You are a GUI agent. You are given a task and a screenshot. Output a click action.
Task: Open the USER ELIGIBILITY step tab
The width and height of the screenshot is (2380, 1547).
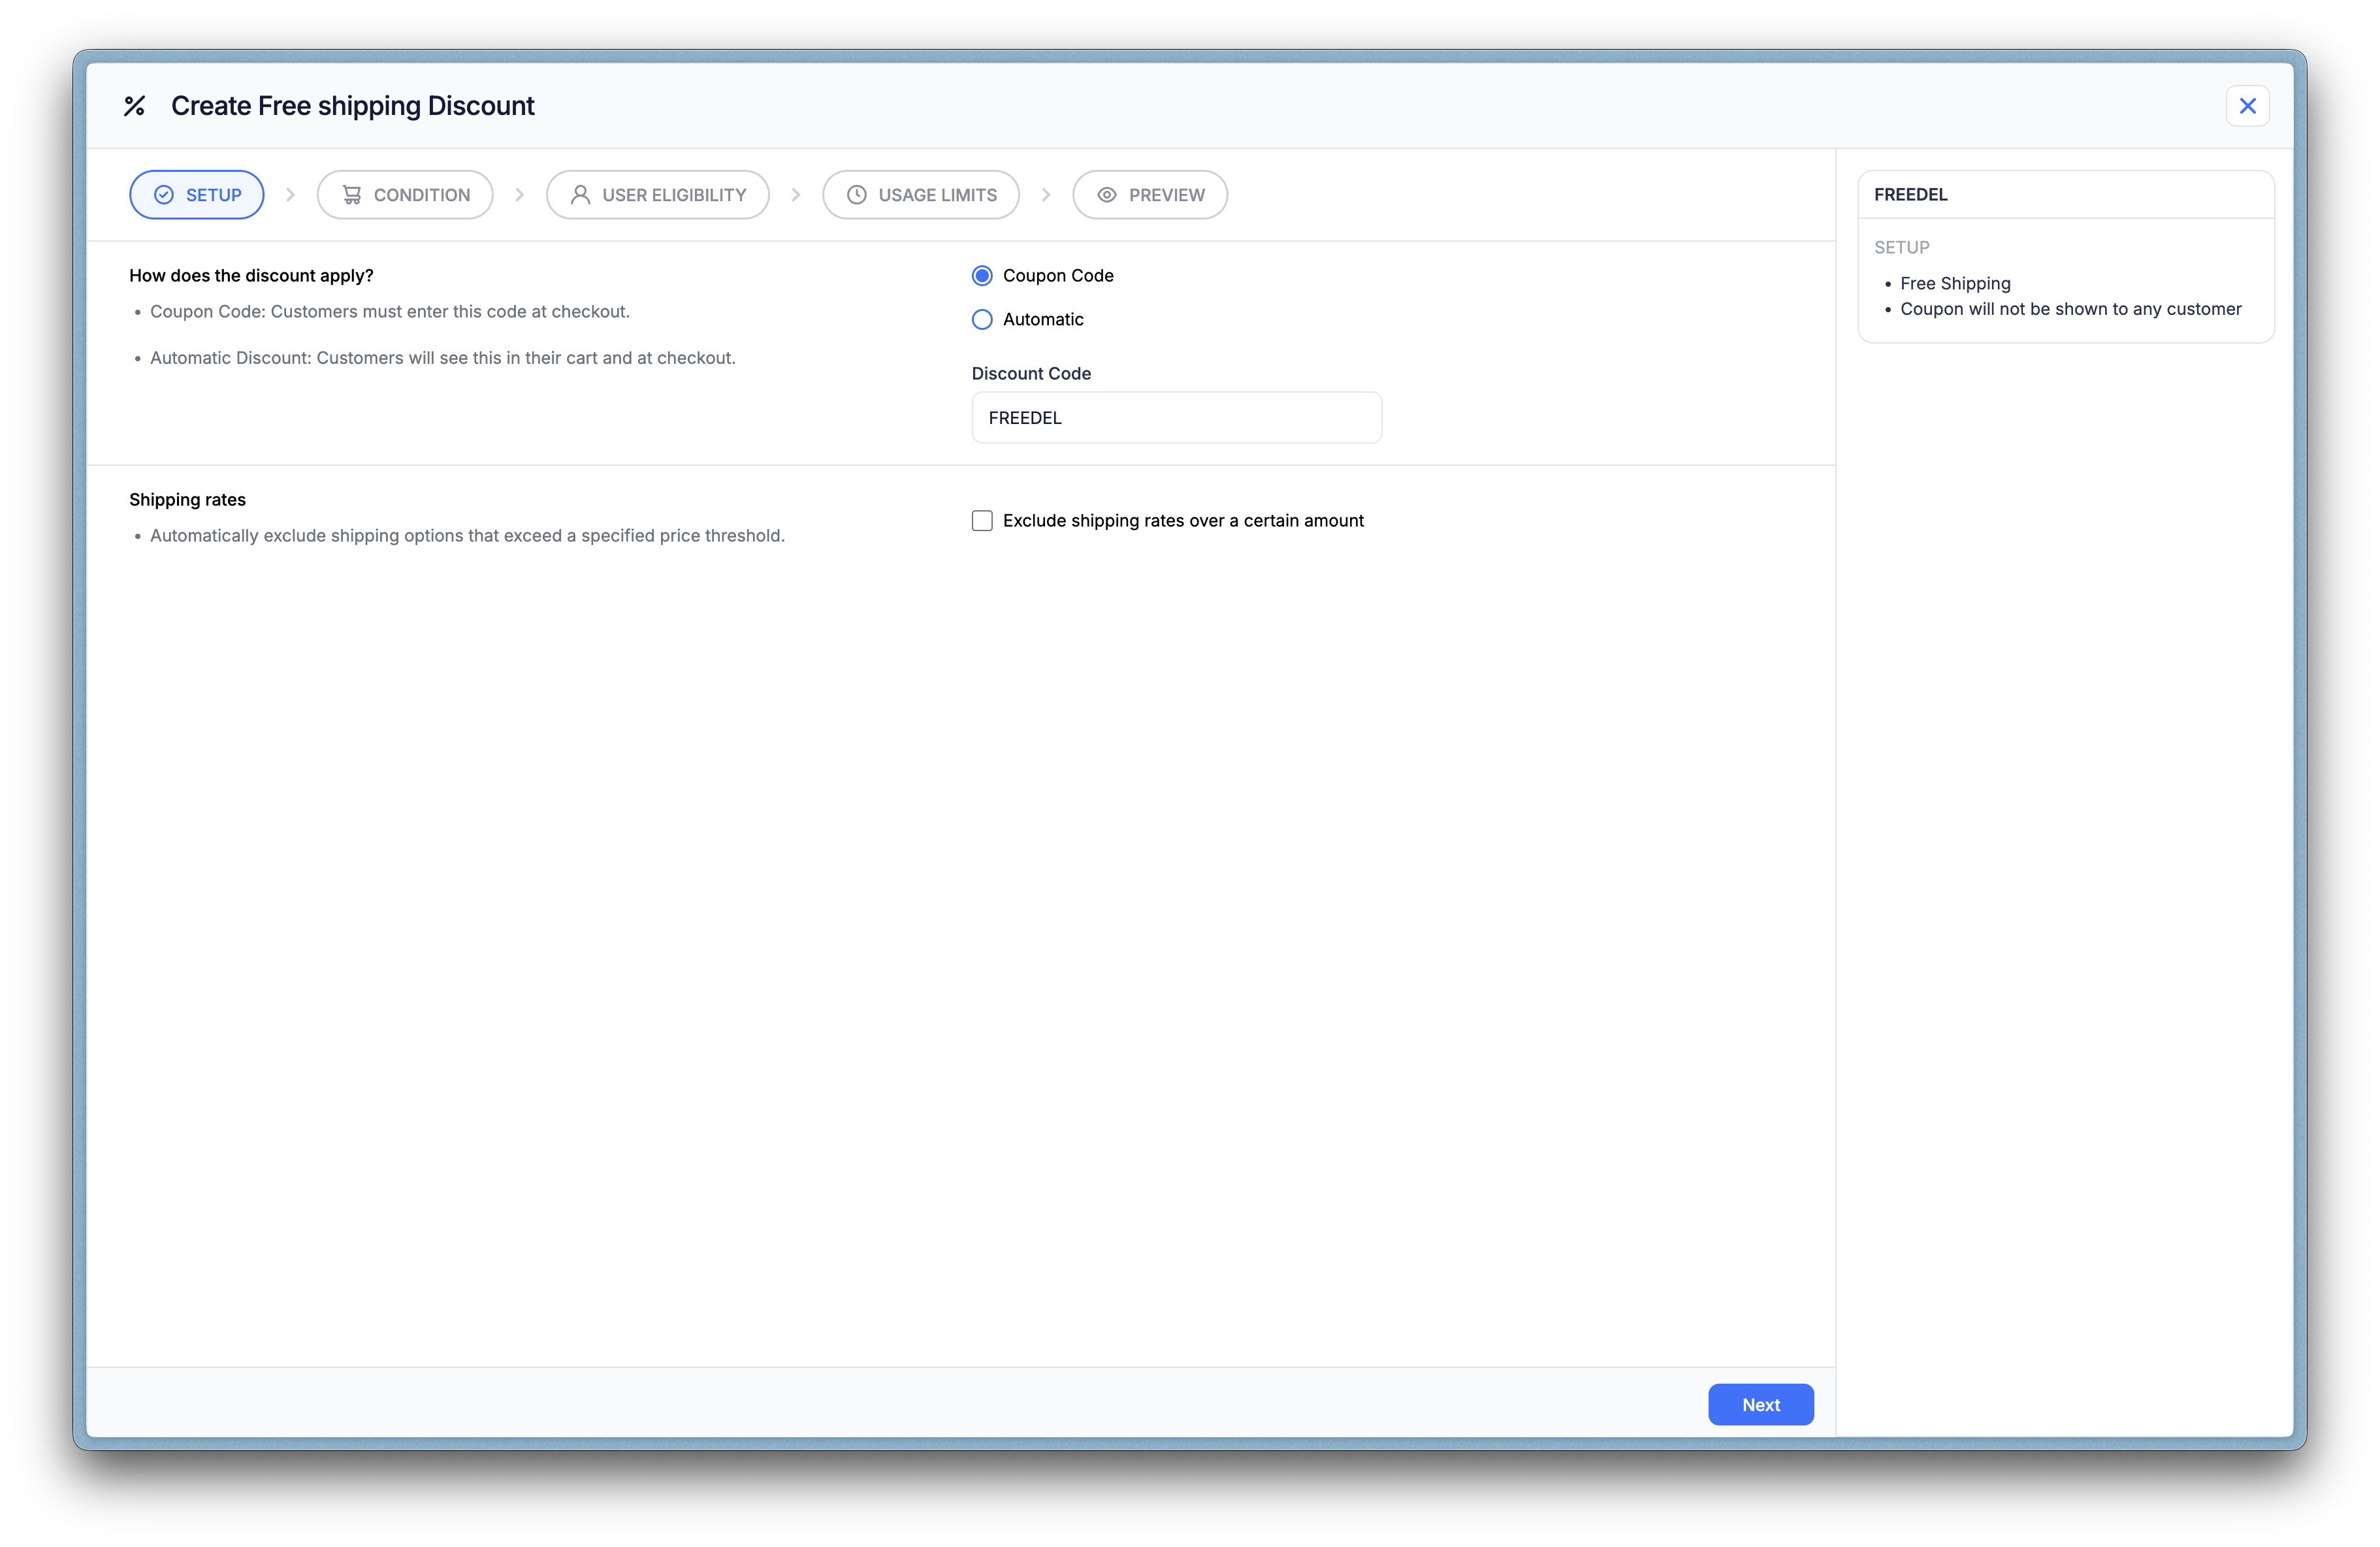point(658,195)
